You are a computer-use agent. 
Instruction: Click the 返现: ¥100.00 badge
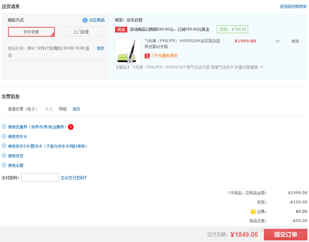[x=232, y=29]
